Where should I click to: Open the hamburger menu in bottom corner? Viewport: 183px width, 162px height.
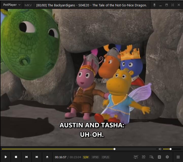pyautogui.click(x=178, y=157)
